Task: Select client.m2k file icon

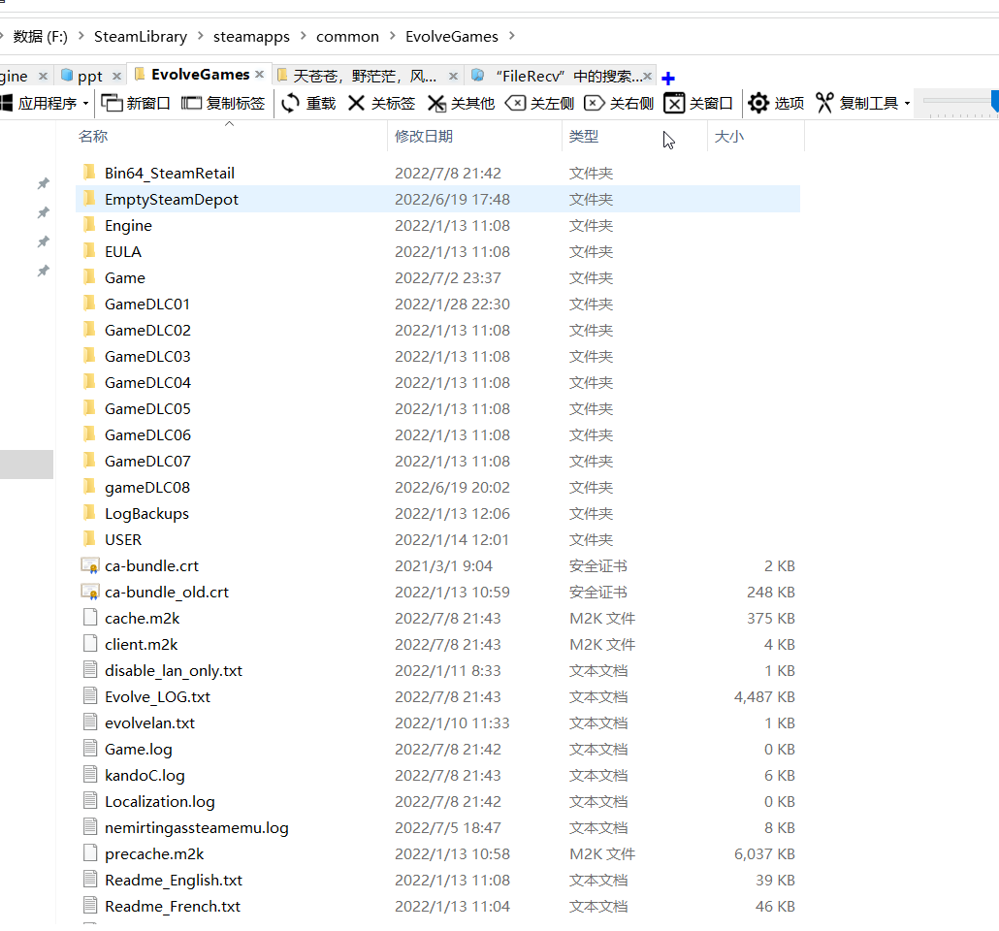Action: pos(90,643)
